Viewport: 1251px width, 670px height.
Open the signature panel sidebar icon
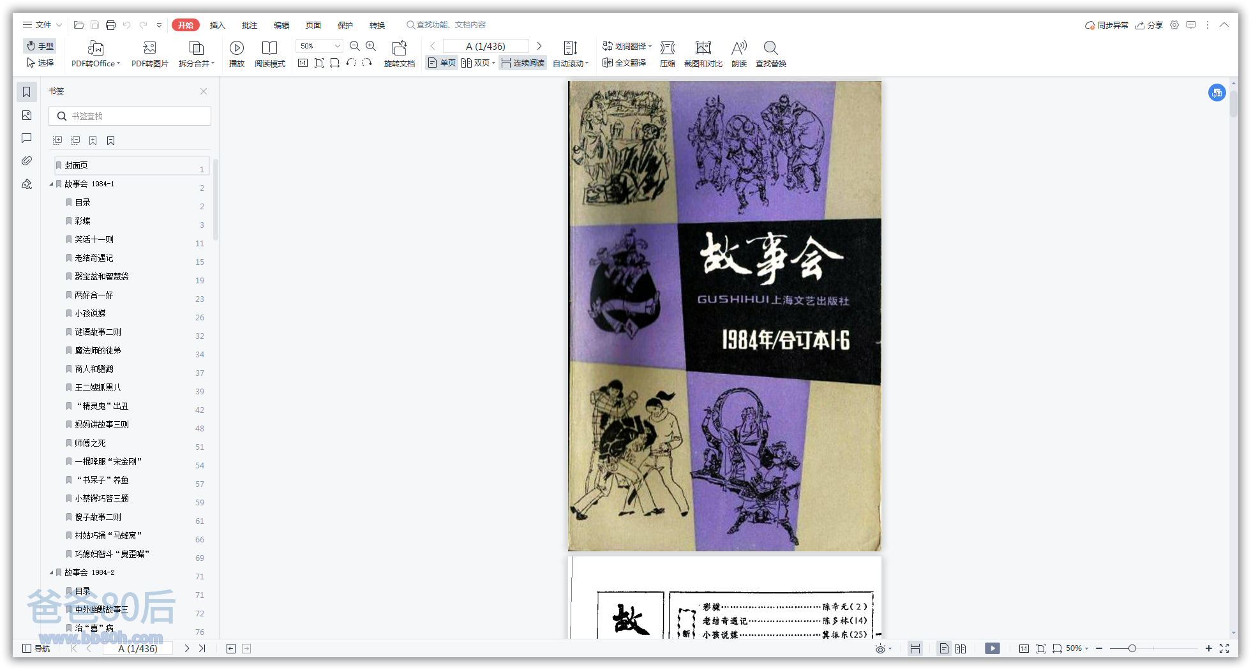[x=27, y=184]
